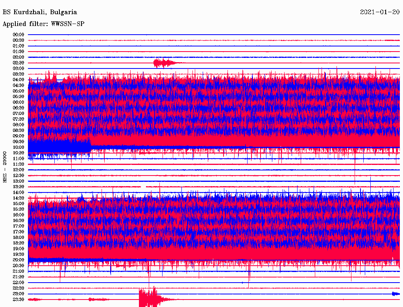The width and height of the screenshot is (403, 307).
Task: Click the 22:00 time label
Action: (18, 283)
